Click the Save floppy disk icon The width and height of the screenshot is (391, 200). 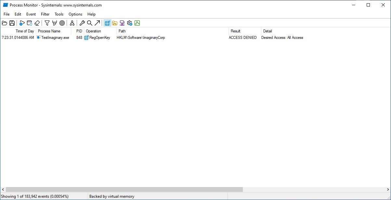pyautogui.click(x=12, y=23)
